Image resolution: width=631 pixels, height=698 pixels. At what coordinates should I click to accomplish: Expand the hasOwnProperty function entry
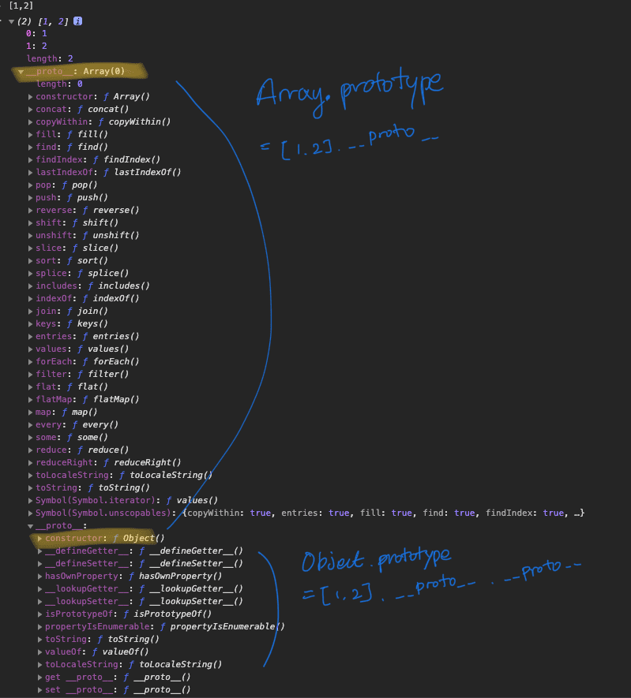[x=39, y=577]
